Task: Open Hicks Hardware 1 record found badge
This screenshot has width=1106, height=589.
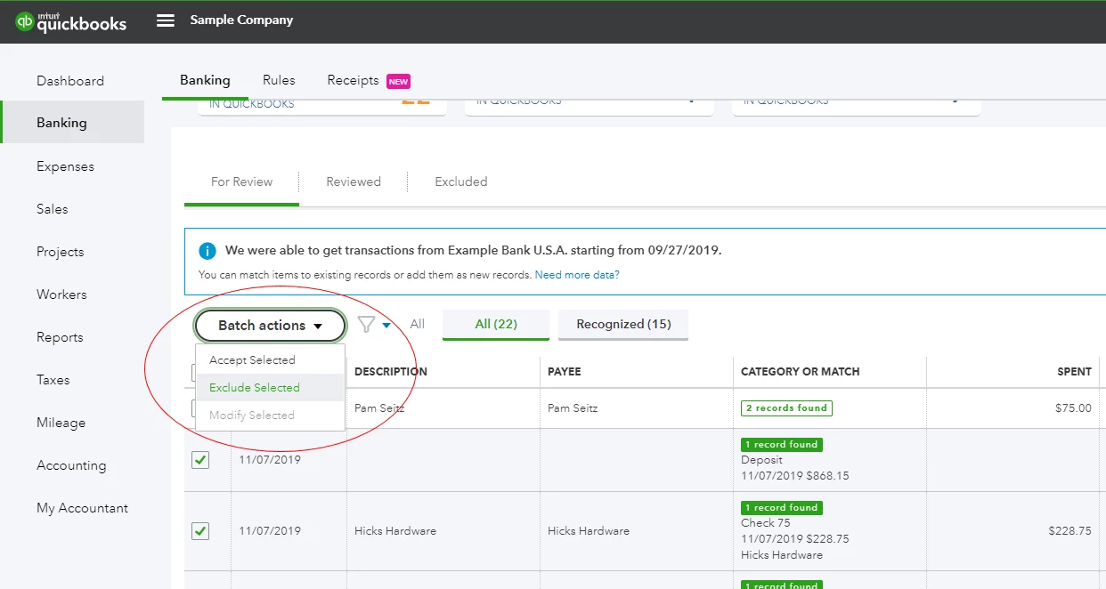Action: tap(781, 507)
